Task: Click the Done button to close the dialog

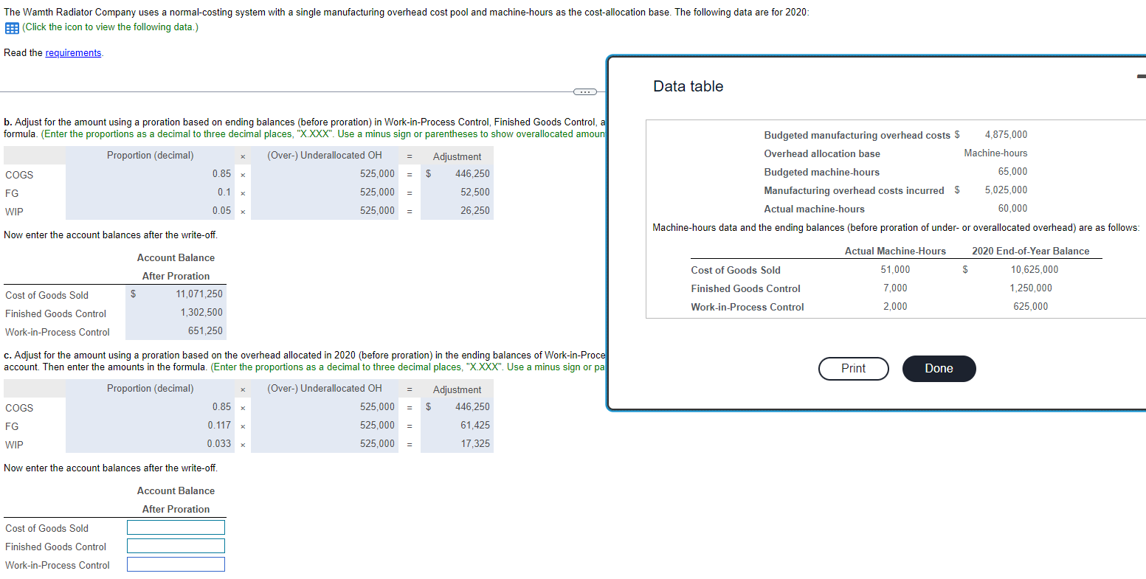Action: [x=939, y=368]
